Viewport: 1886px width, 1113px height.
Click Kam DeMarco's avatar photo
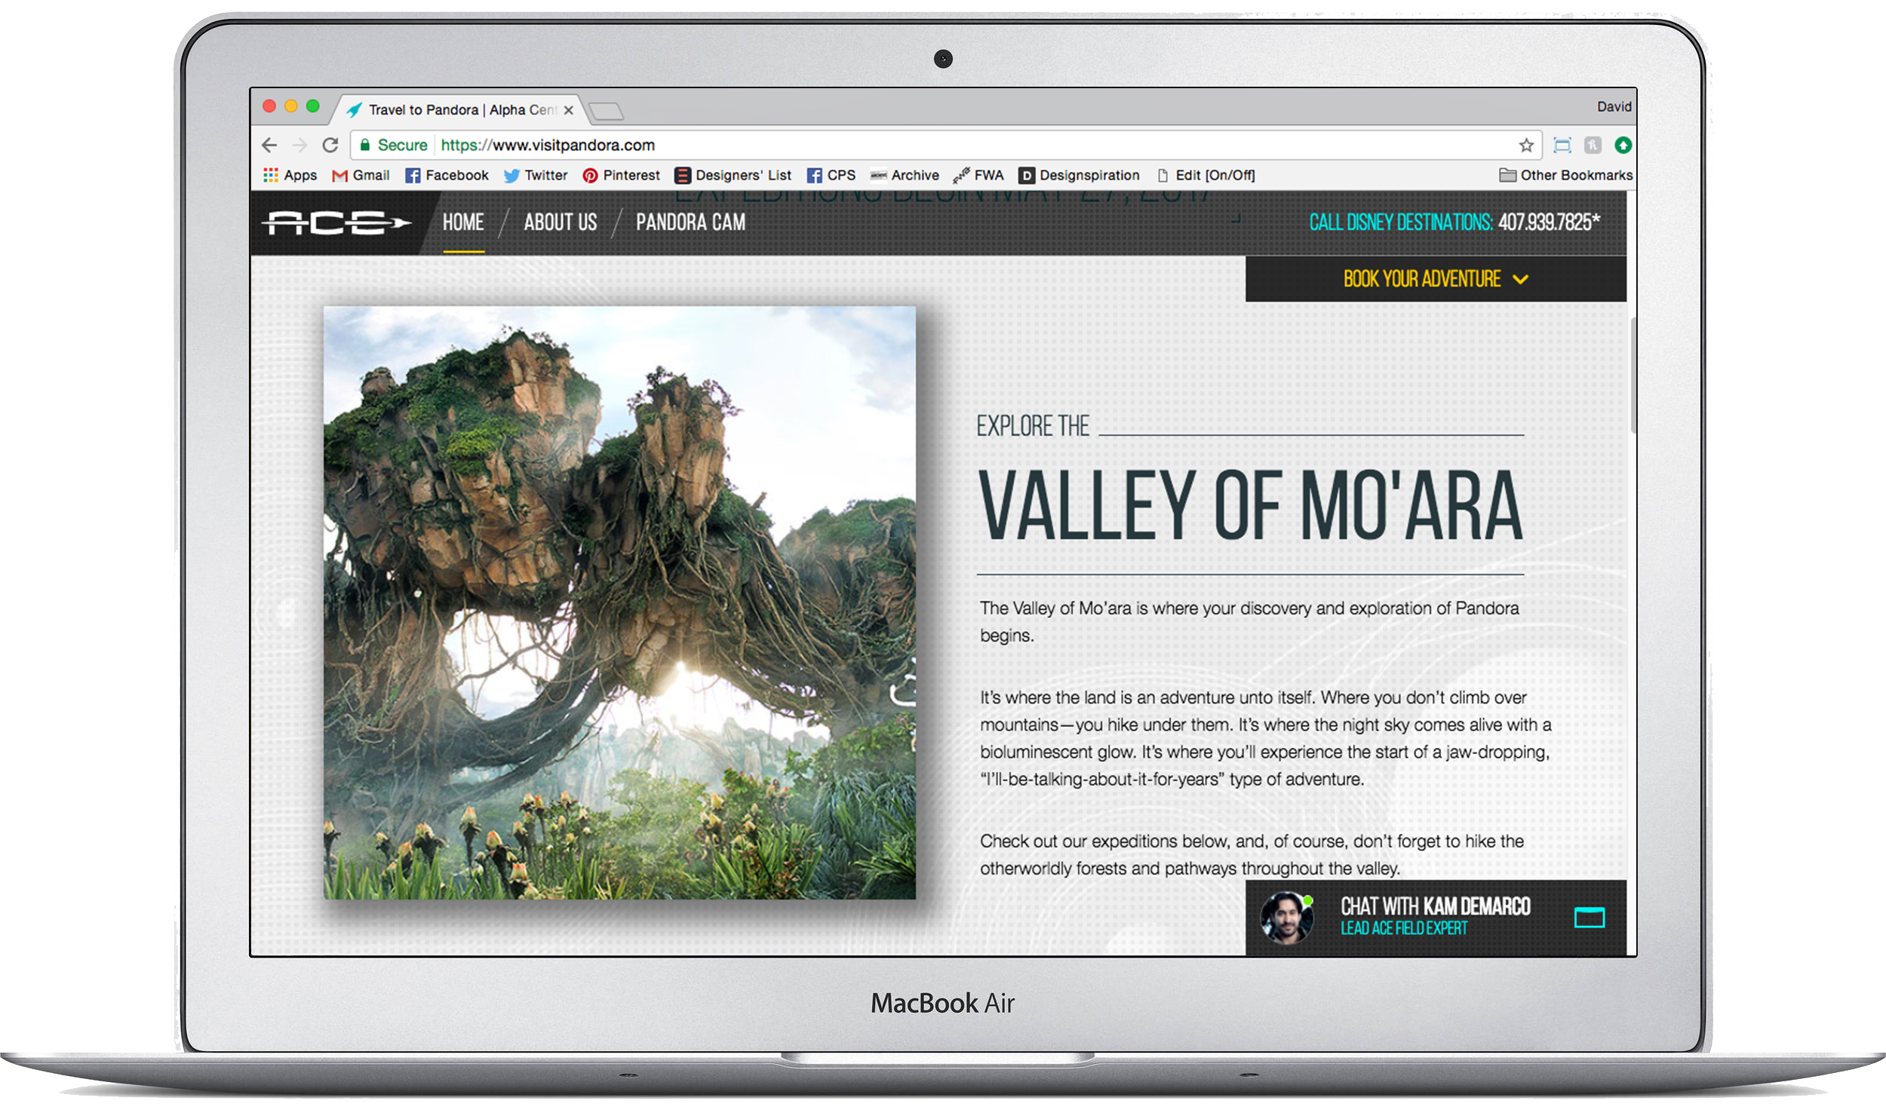pyautogui.click(x=1287, y=918)
